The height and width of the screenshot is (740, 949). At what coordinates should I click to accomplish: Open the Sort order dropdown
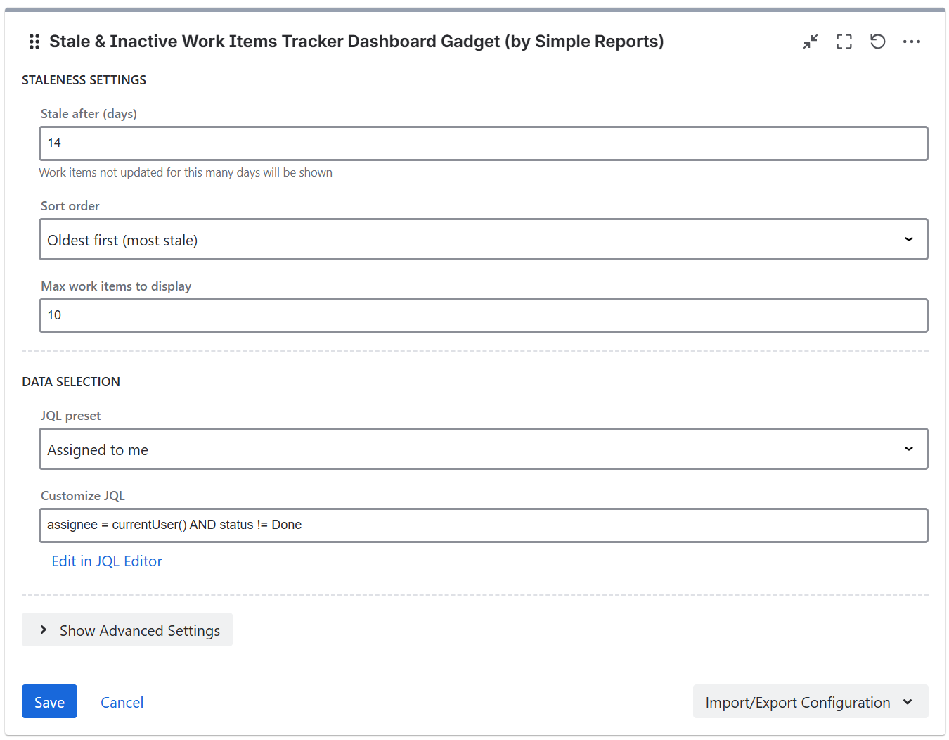483,240
